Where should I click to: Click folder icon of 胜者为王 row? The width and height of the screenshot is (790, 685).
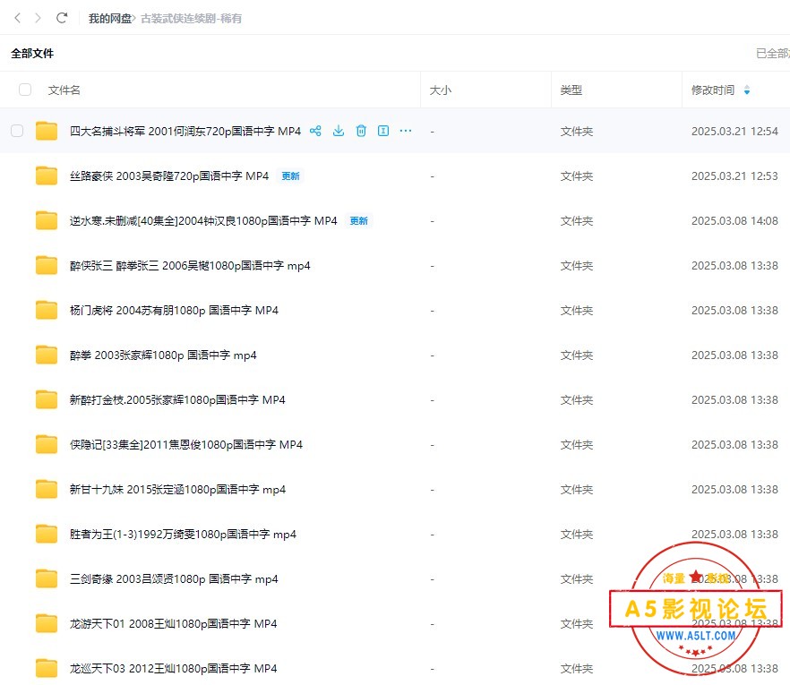(47, 534)
